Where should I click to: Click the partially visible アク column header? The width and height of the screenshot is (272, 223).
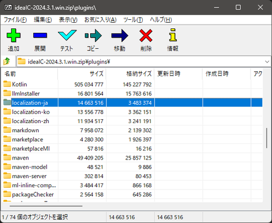[257, 74]
